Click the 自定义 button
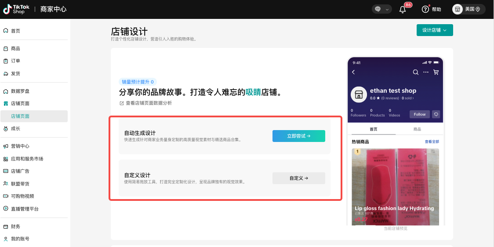494x247 pixels. pos(298,178)
